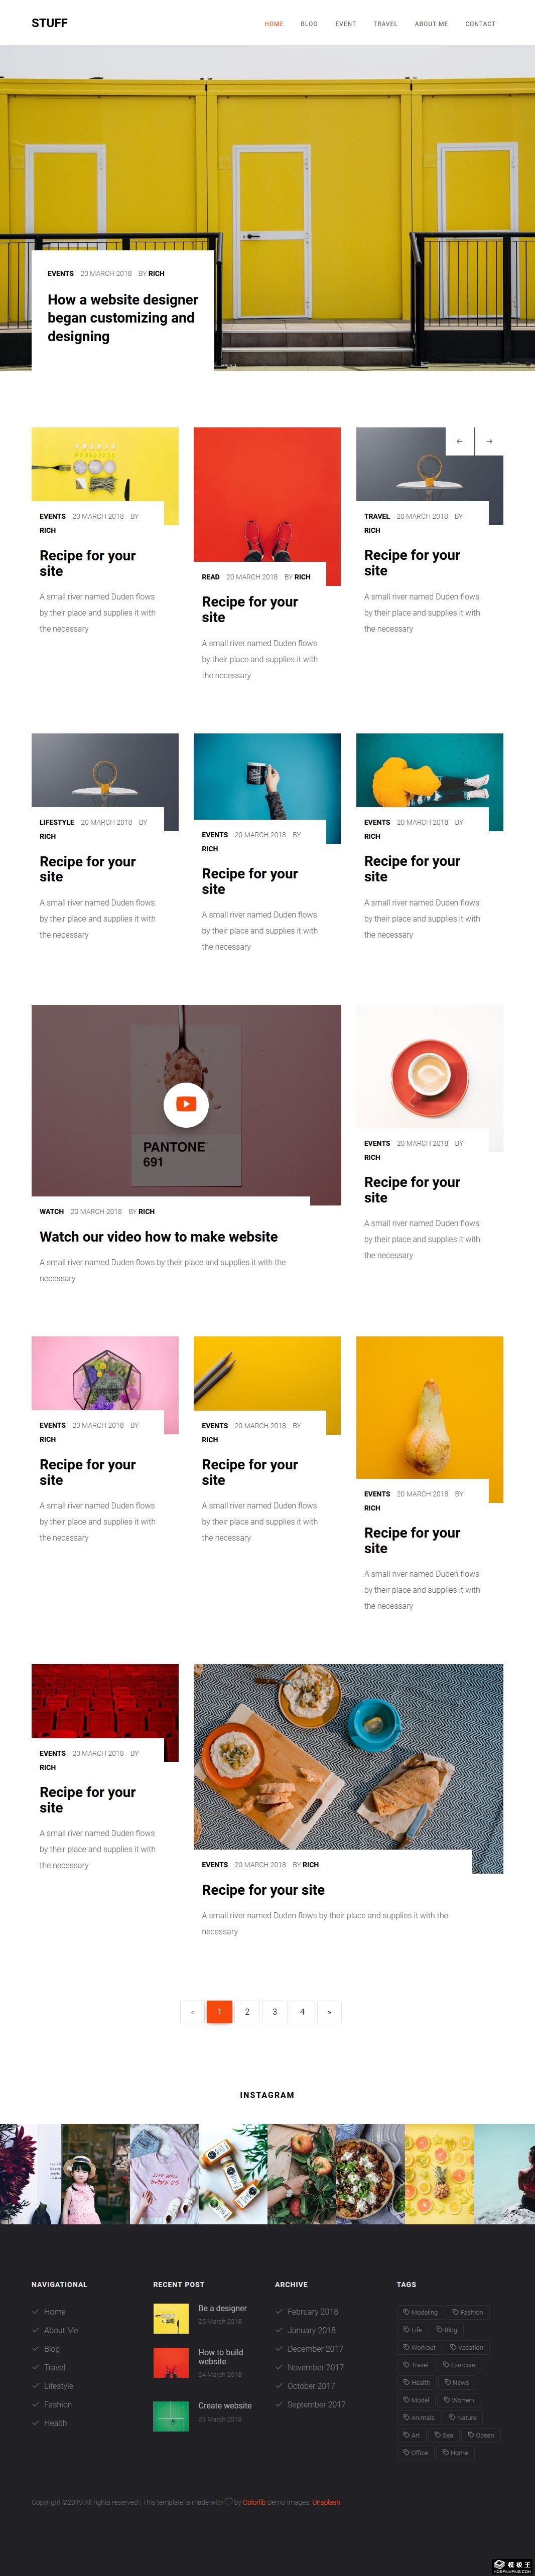Screen dimensions: 535x2576
Task: Click the Unsplash link in footer
Action: pyautogui.click(x=326, y=2502)
